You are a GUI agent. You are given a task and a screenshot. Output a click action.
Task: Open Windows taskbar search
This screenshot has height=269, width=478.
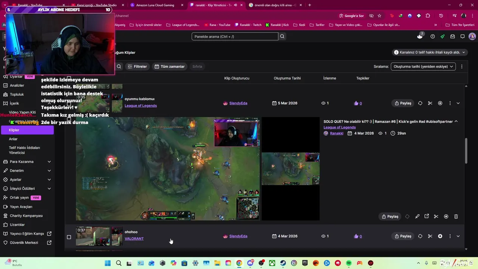point(119,263)
